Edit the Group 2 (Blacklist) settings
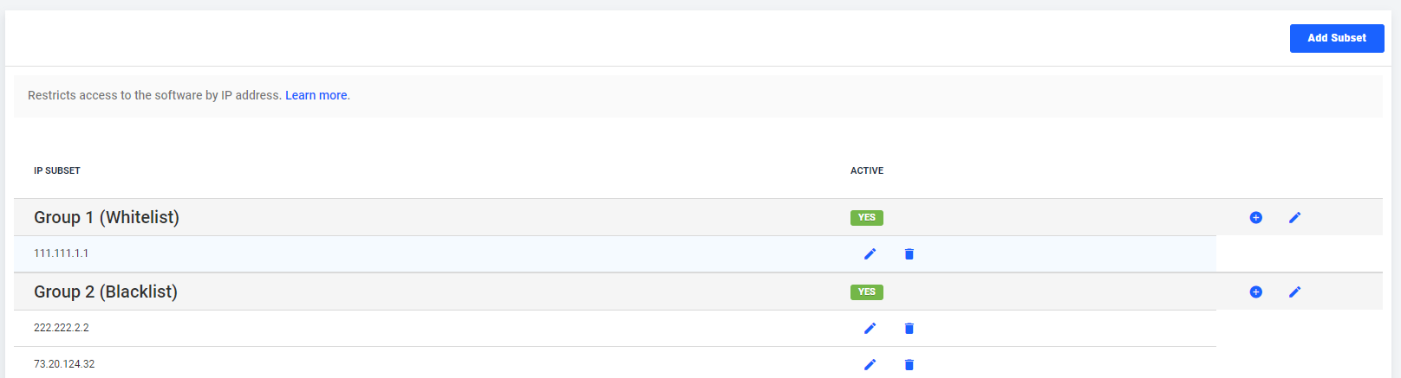The width and height of the screenshot is (1401, 378). pos(1294,292)
